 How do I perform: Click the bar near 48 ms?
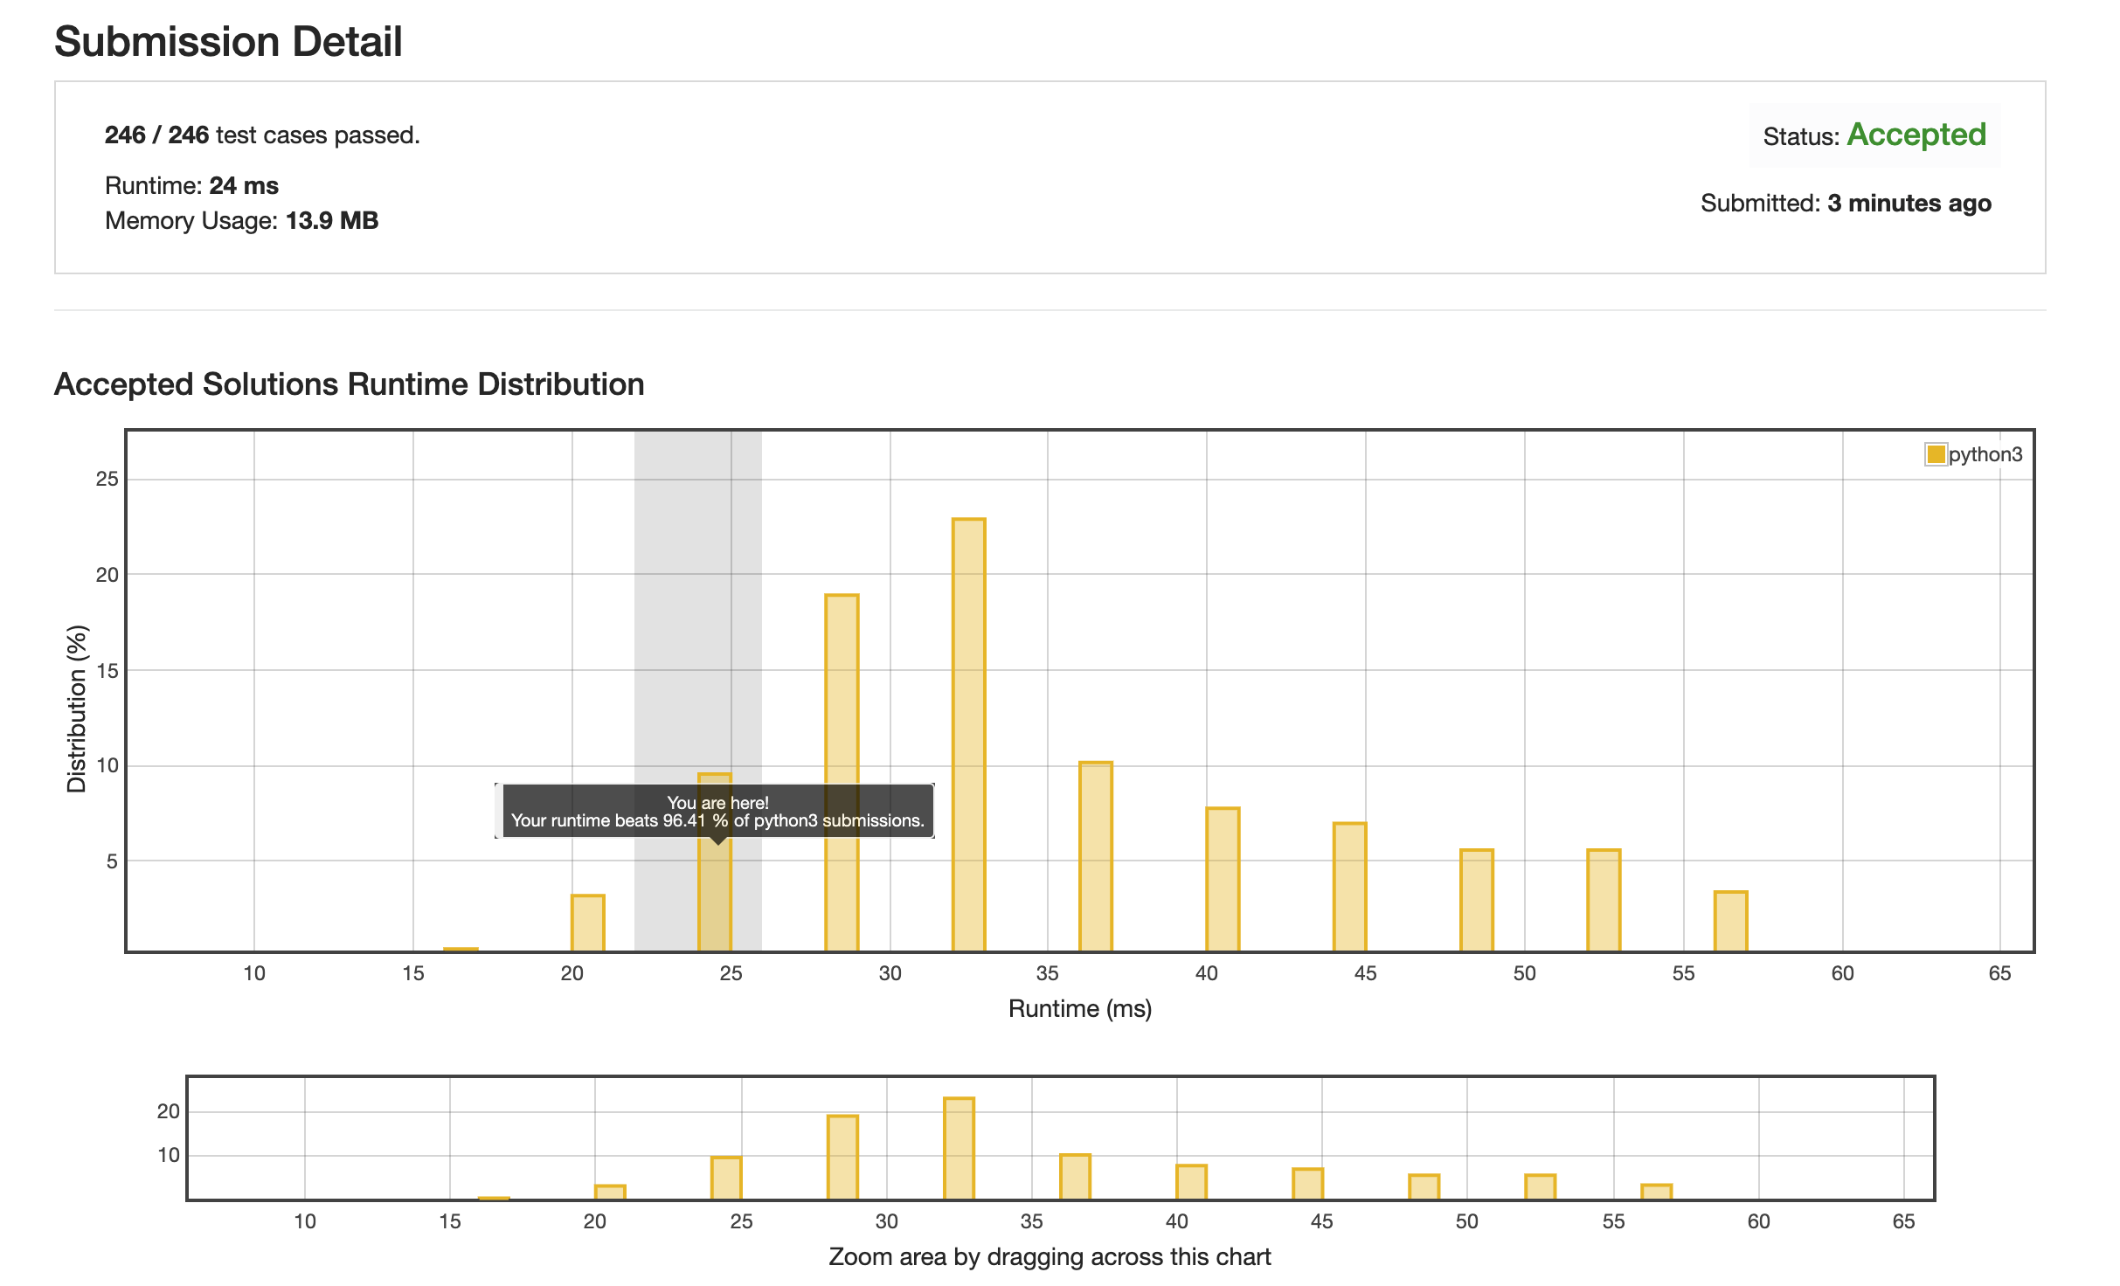pyautogui.click(x=1477, y=900)
